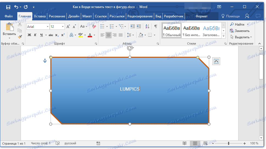Open multilevel list menu

point(122,26)
